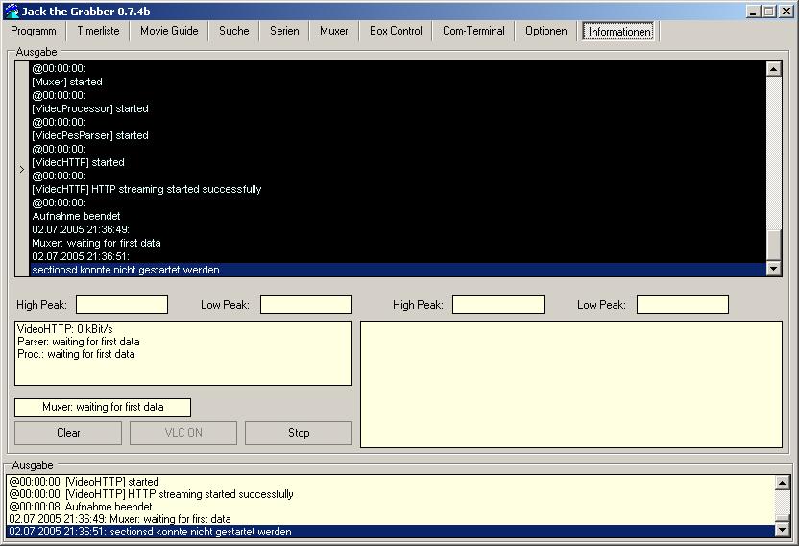Open the Optionen tab
Image resolution: width=799 pixels, height=546 pixels.
pos(545,31)
